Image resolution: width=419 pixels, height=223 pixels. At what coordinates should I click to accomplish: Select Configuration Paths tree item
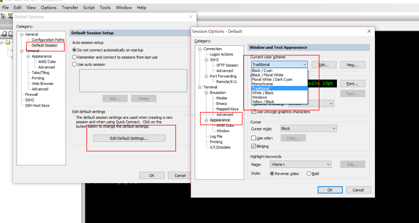pos(48,40)
